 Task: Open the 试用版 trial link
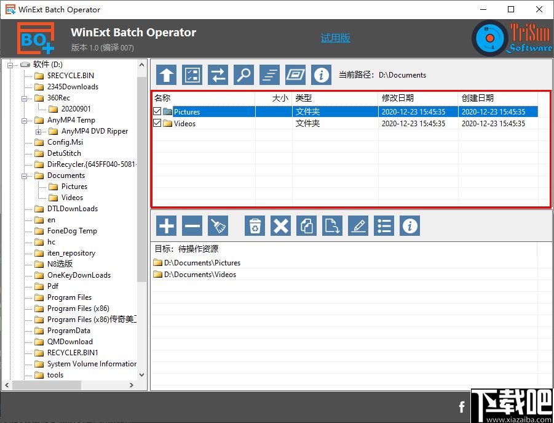coord(335,38)
